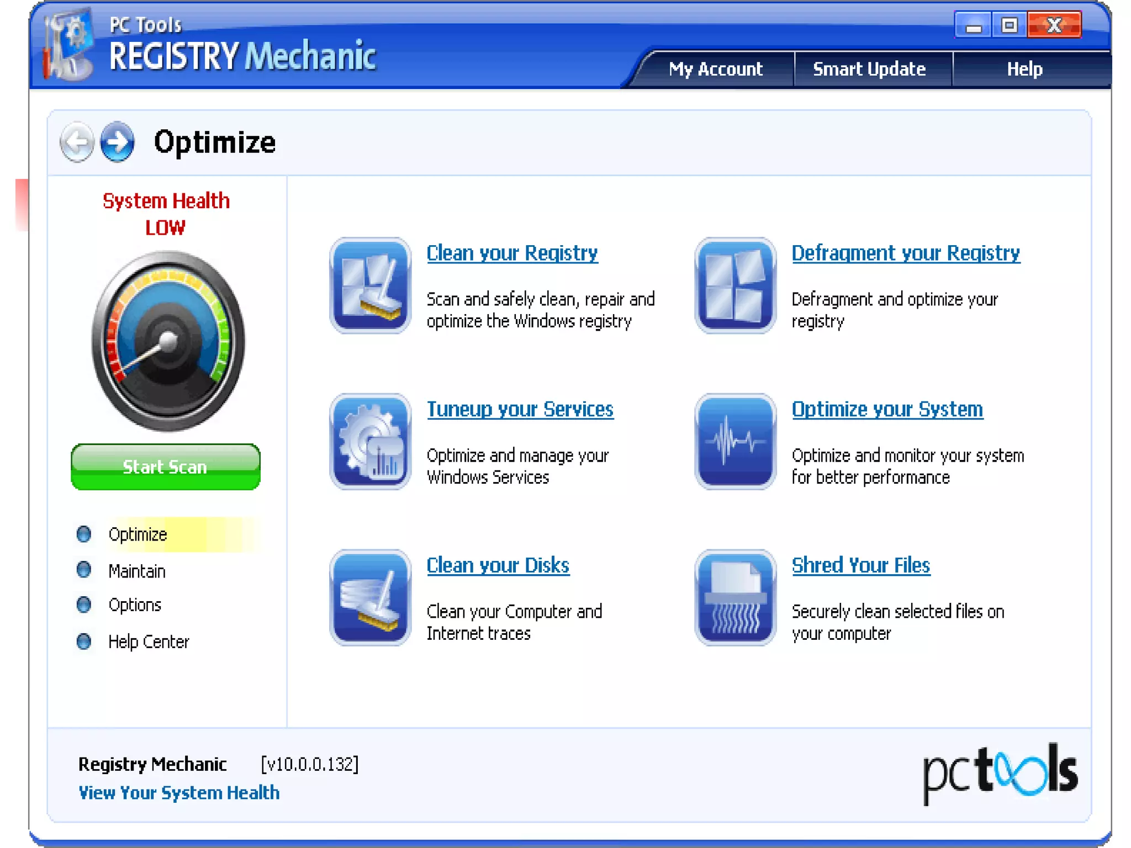
Task: Click the Tuneup your Services gear icon
Action: [370, 442]
